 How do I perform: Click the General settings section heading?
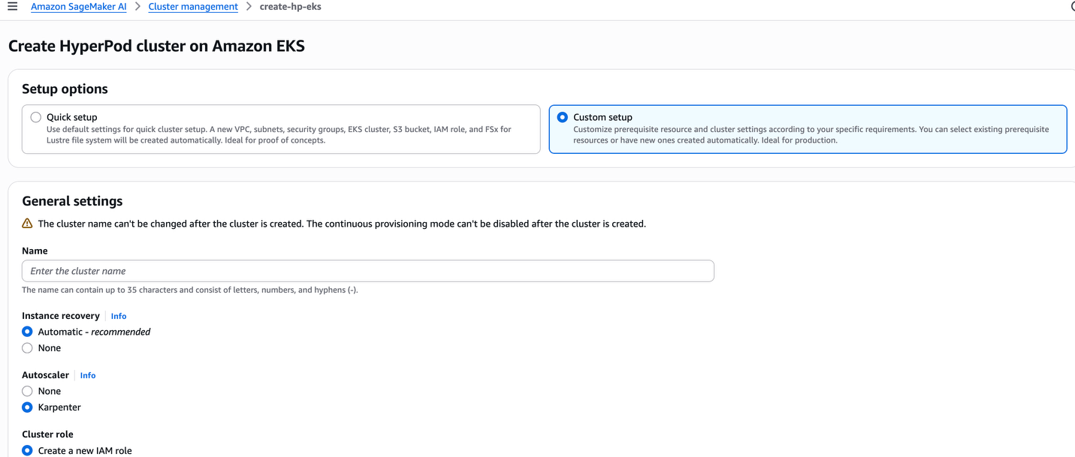[x=72, y=201]
